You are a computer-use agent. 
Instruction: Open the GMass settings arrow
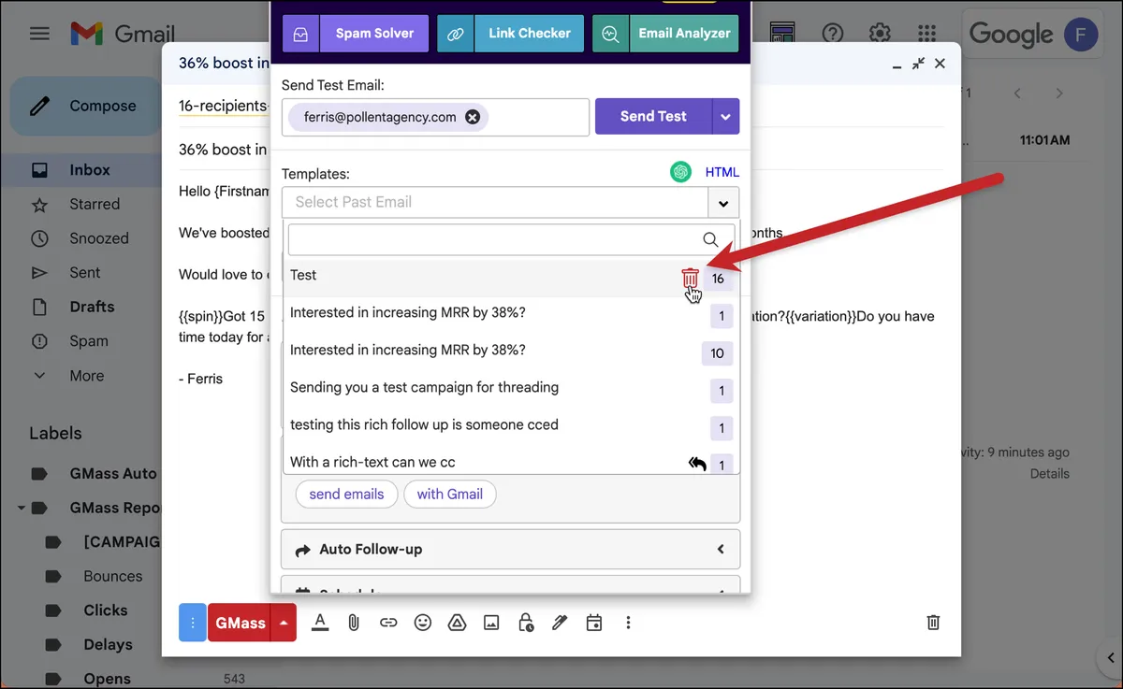click(x=284, y=623)
